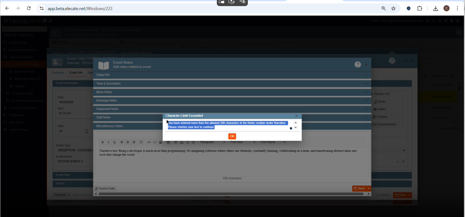Click the orange Save button in Event Notes
465x217 pixels.
pyautogui.click(x=359, y=188)
